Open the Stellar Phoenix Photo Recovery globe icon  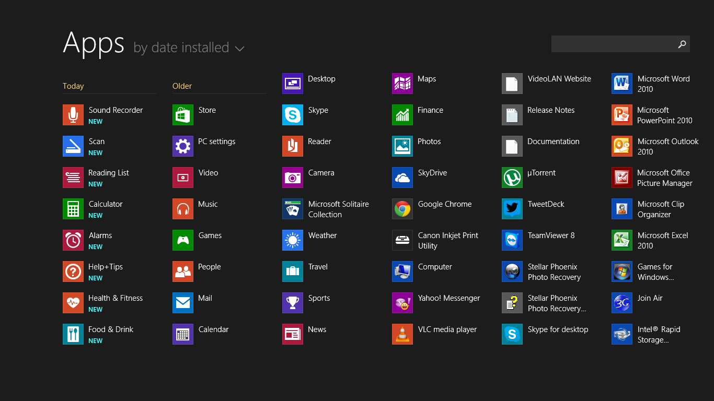[512, 272]
